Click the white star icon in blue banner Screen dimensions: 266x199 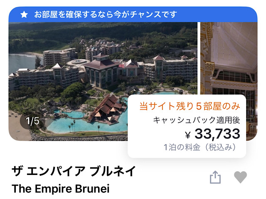coord(24,15)
